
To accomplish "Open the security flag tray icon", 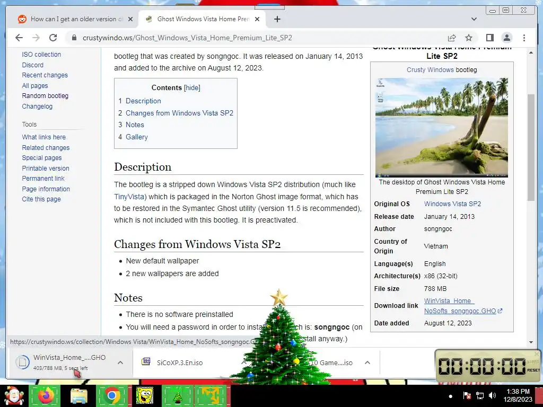I will [x=467, y=396].
